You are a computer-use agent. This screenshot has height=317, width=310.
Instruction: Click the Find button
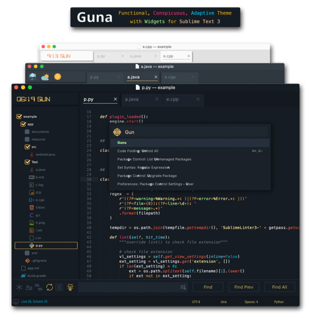coord(208,287)
